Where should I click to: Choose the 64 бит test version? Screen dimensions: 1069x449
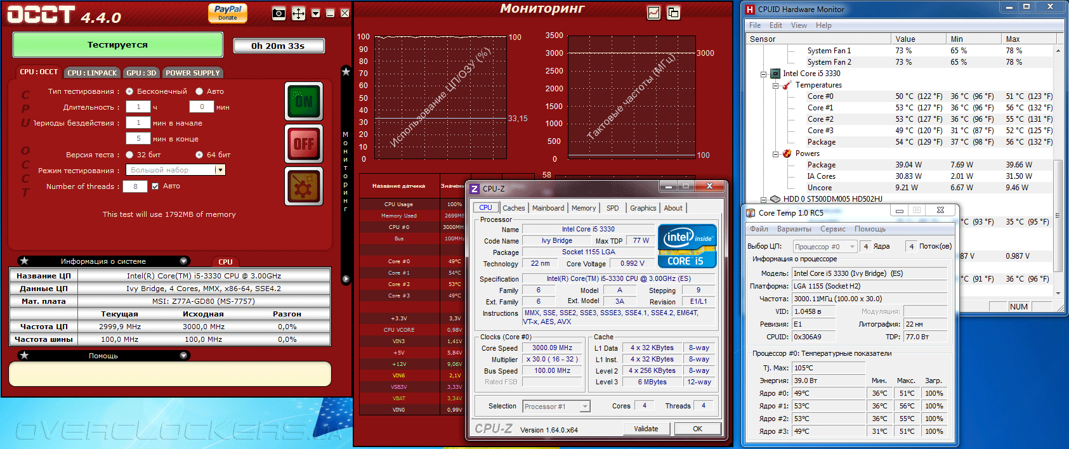pyautogui.click(x=199, y=155)
